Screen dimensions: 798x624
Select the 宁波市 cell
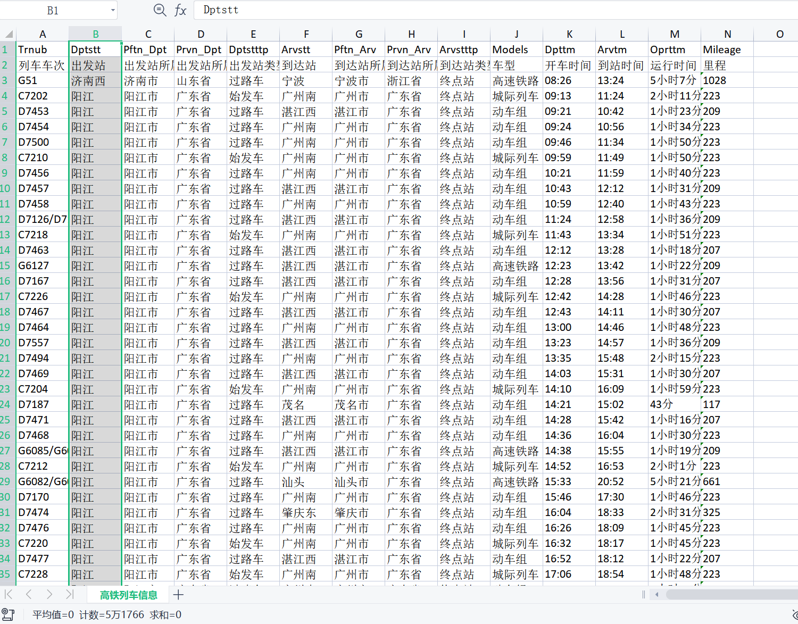[x=359, y=81]
